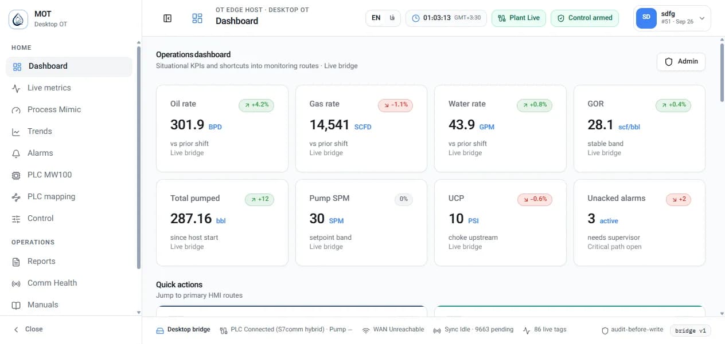This screenshot has width=725, height=344.
Task: Open PLC mapping page
Action: 69,197
